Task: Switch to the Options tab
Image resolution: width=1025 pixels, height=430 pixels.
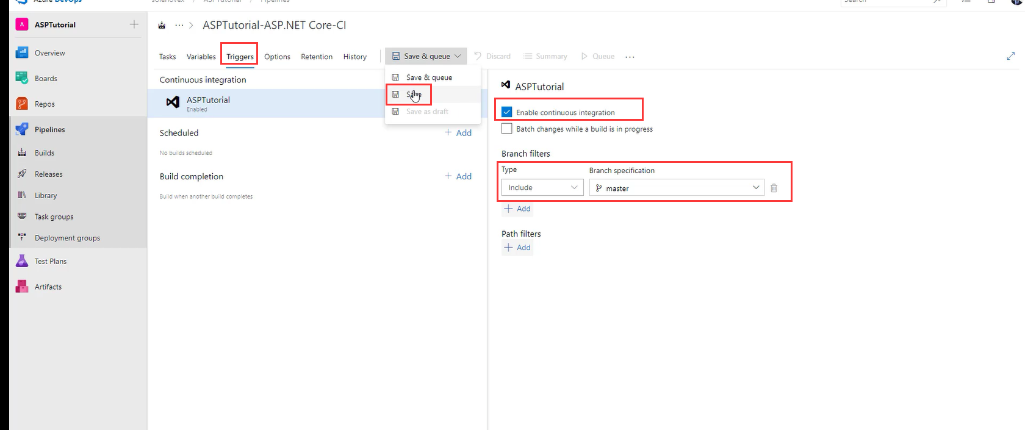Action: (277, 57)
